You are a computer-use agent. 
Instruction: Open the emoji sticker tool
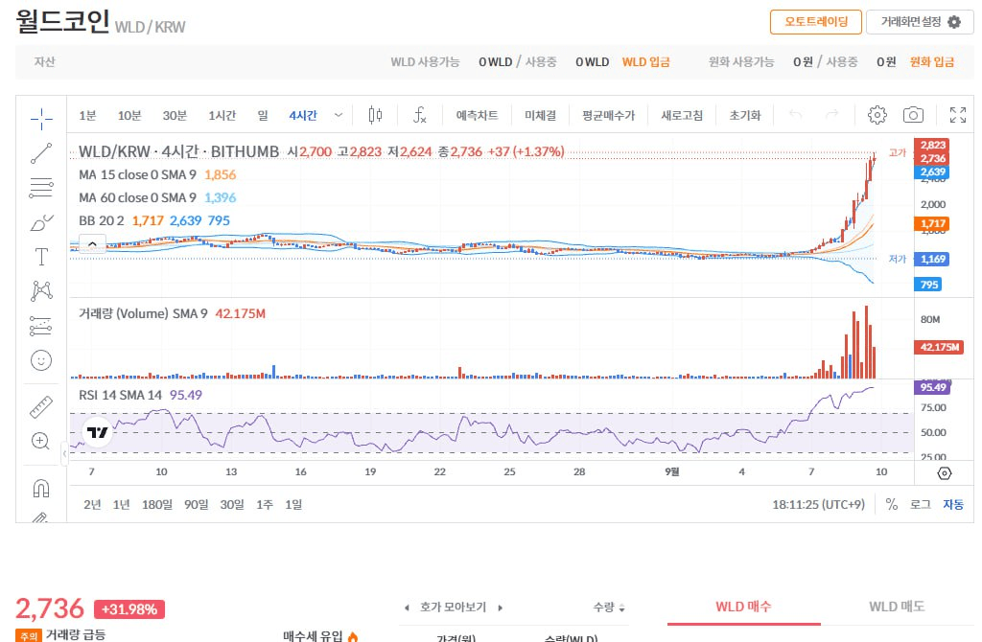[41, 360]
